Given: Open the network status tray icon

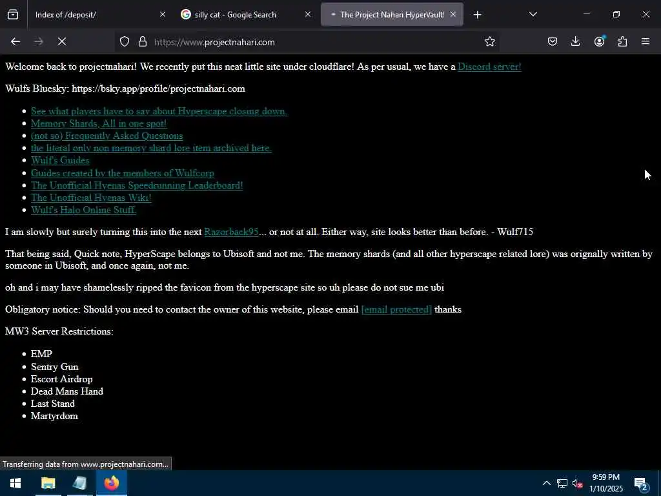Looking at the screenshot, I should [562, 483].
